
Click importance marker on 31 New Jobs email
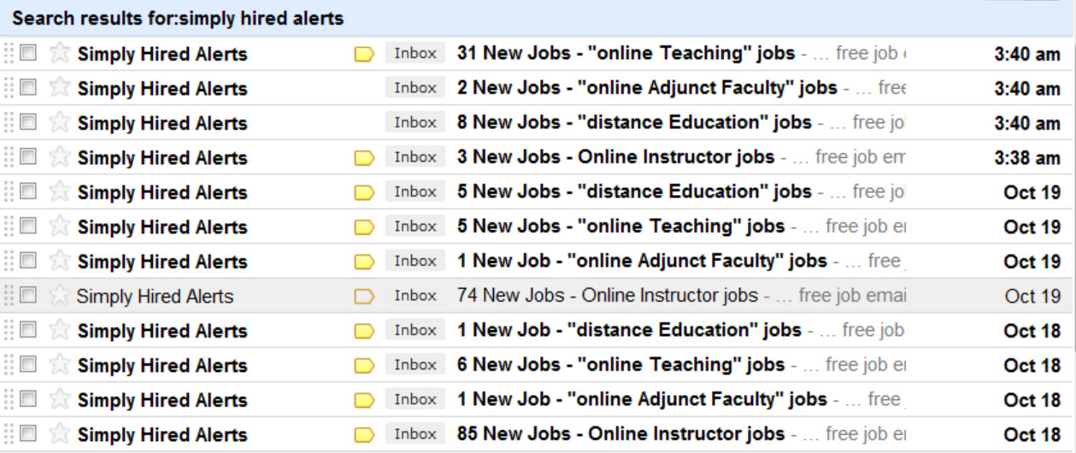[x=365, y=54]
